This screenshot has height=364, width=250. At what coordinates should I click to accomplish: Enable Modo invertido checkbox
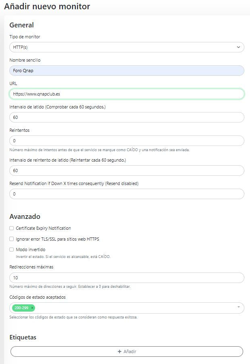click(x=12, y=250)
